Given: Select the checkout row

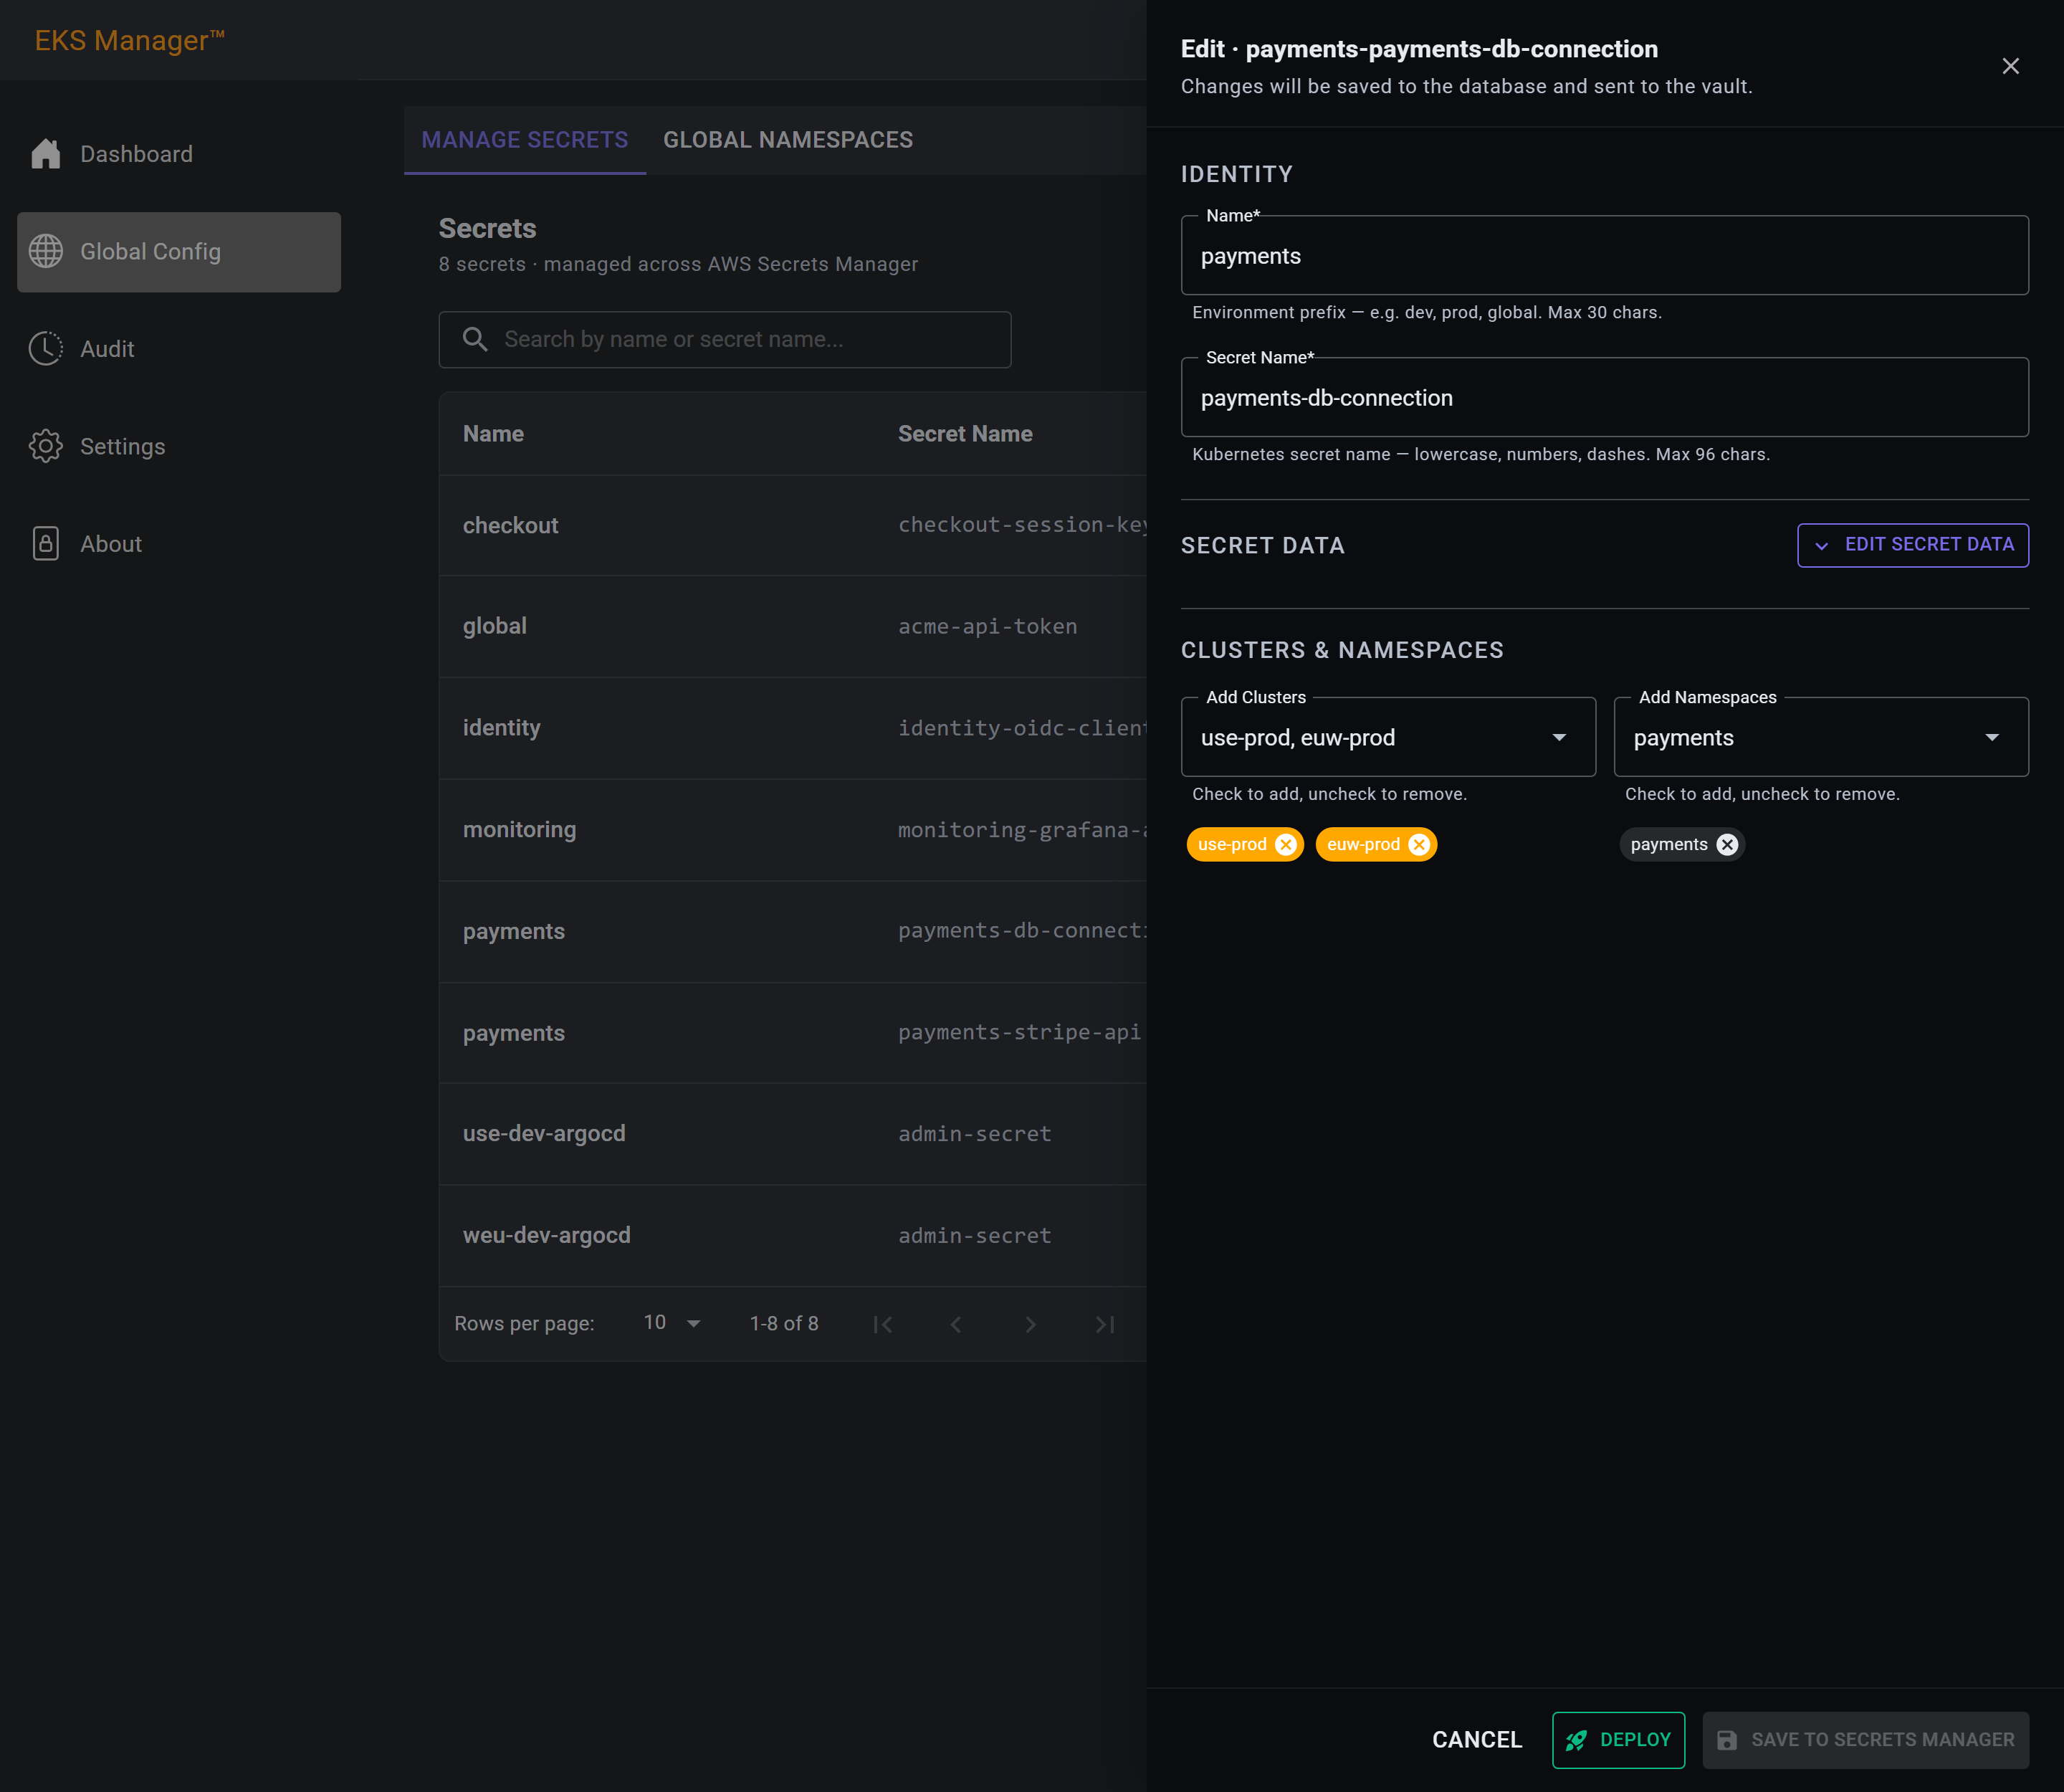Looking at the screenshot, I should (792, 525).
